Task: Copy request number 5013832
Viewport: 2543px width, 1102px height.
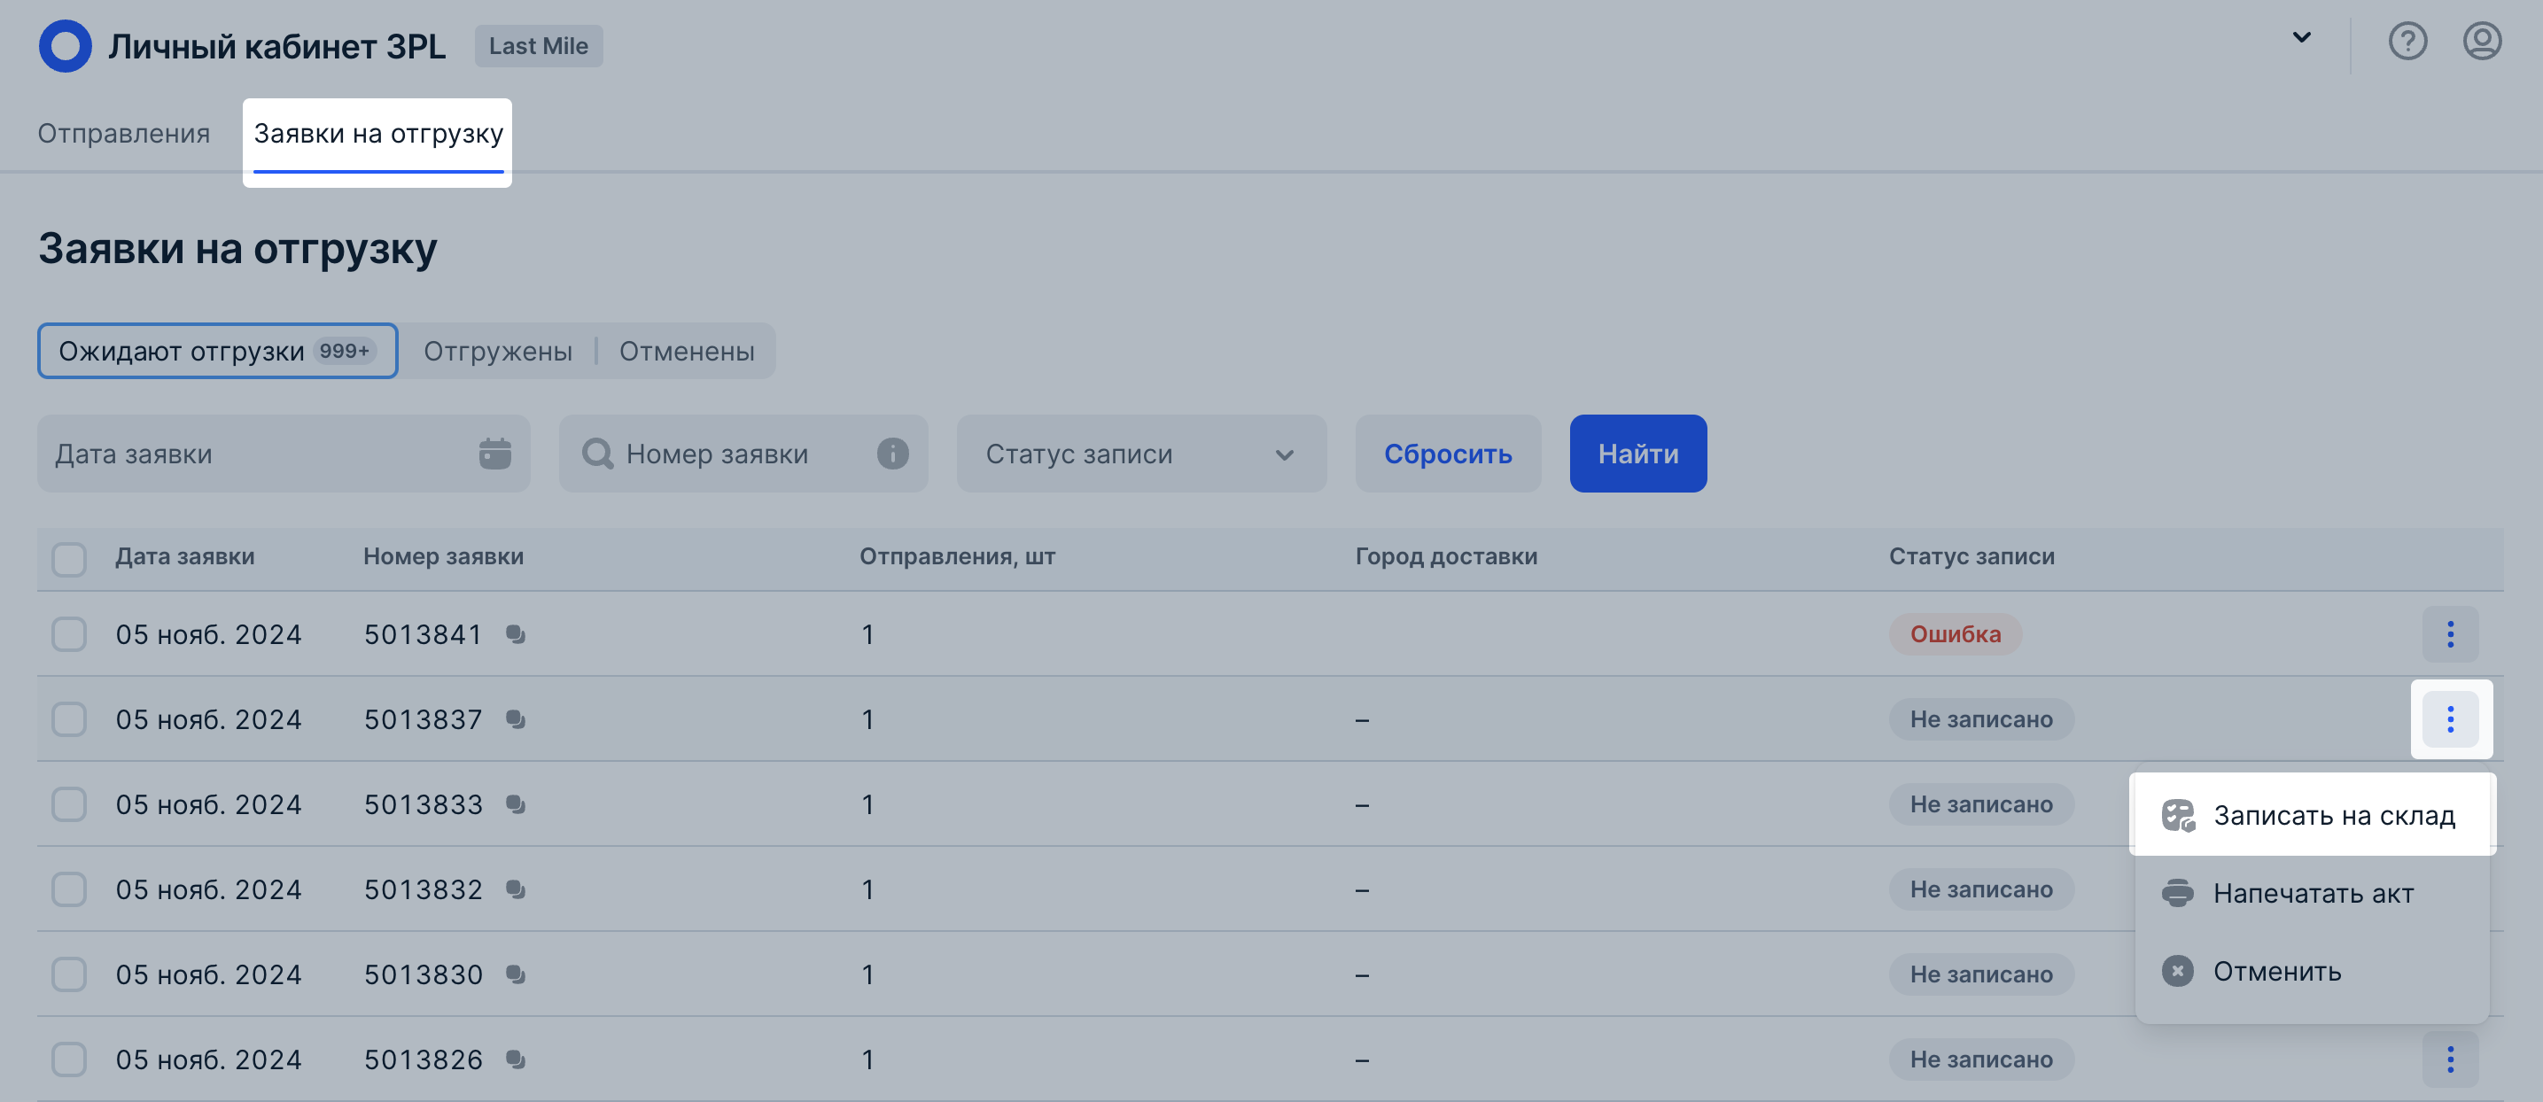Action: [516, 889]
